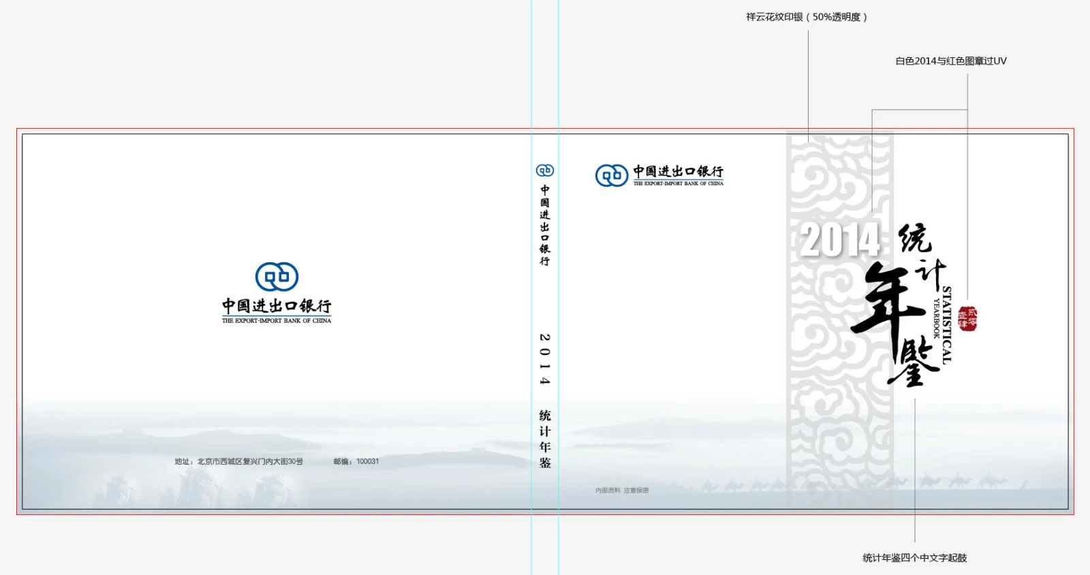
Task: Click the 内部资料 注意保密 notice
Action: click(x=622, y=491)
